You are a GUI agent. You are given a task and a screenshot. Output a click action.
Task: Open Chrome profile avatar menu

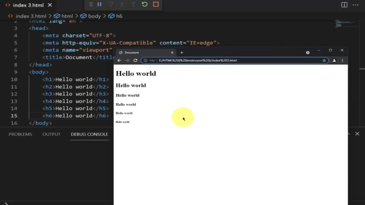pyautogui.click(x=334, y=60)
